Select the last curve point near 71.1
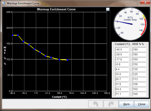The height and width of the screenshot is (111, 151). coord(68,60)
